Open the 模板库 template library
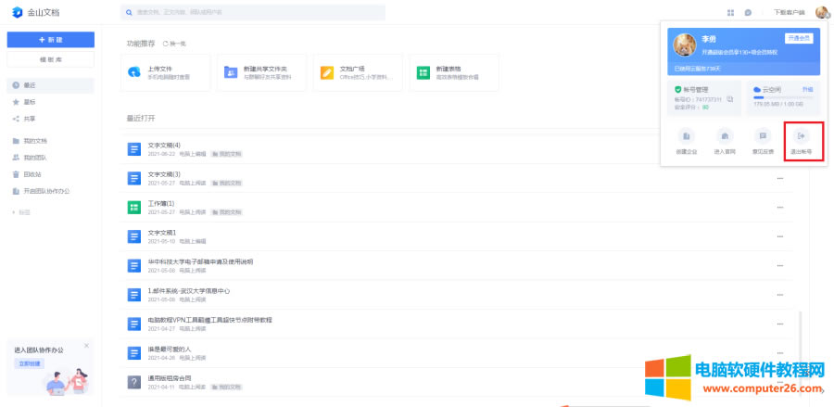834x407 pixels. pyautogui.click(x=51, y=59)
